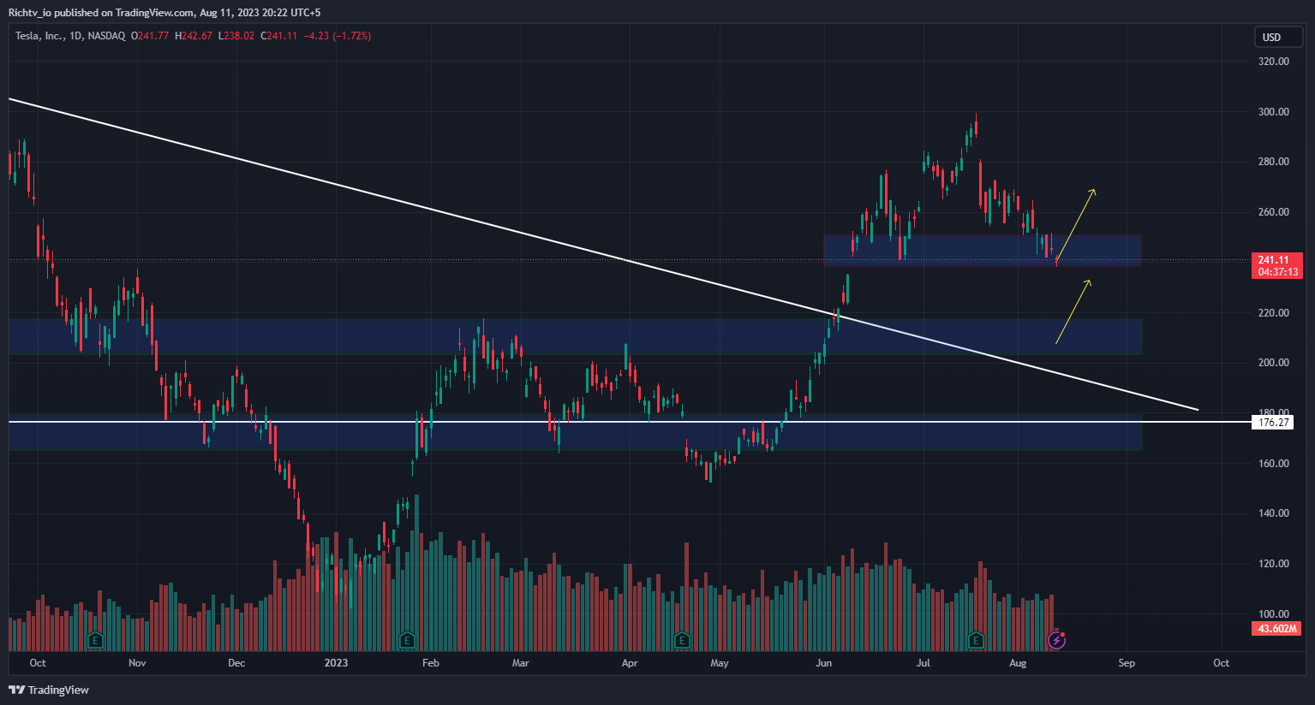Viewport: 1315px width, 705px height.
Task: Click the Aug label on the time axis
Action: (x=1018, y=663)
